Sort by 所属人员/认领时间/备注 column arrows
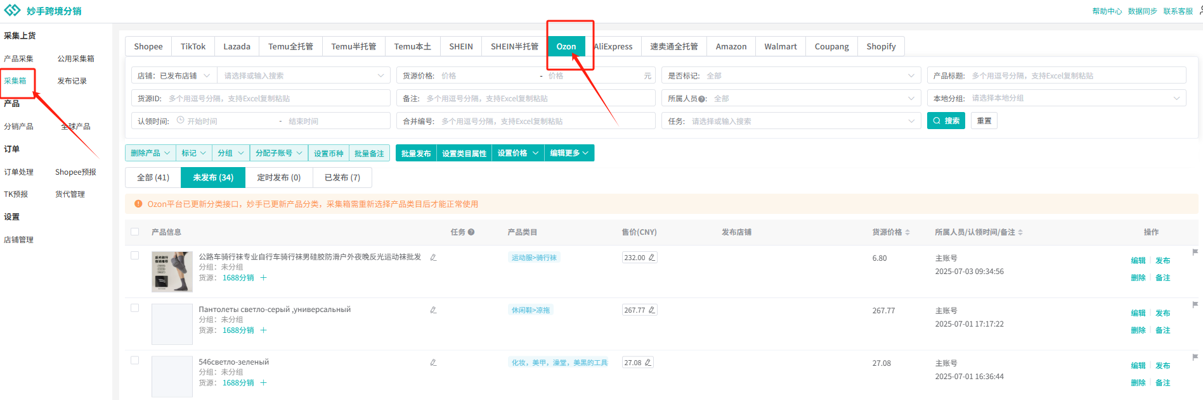The height and width of the screenshot is (400, 1203). 1020,232
